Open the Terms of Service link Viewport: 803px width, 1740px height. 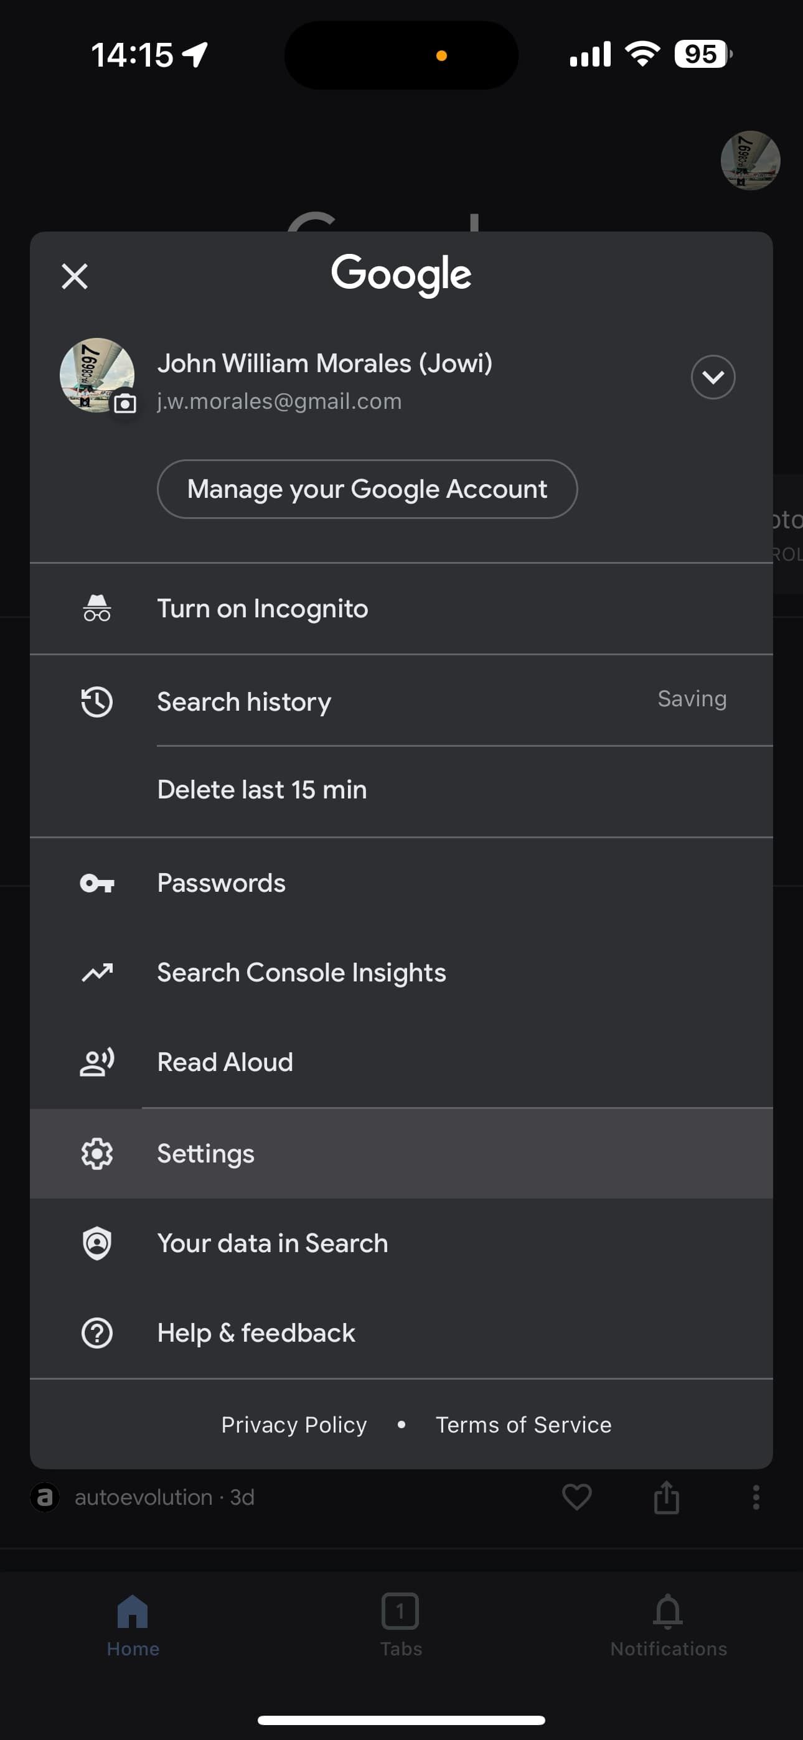click(x=523, y=1424)
